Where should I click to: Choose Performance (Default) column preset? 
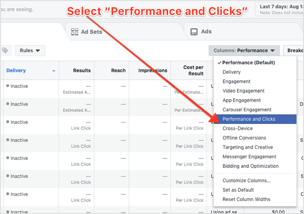point(249,63)
